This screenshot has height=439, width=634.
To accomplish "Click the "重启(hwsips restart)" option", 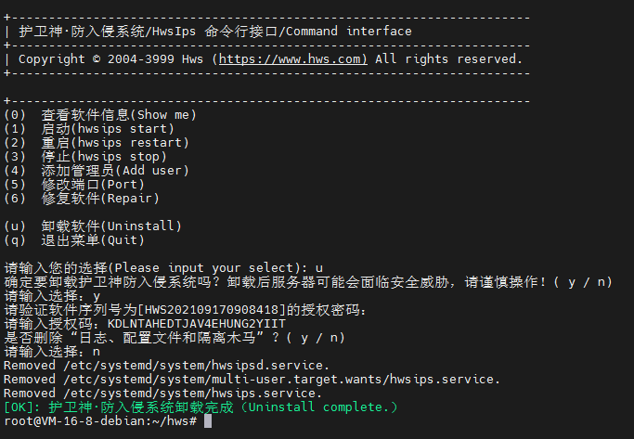I will click(x=96, y=142).
